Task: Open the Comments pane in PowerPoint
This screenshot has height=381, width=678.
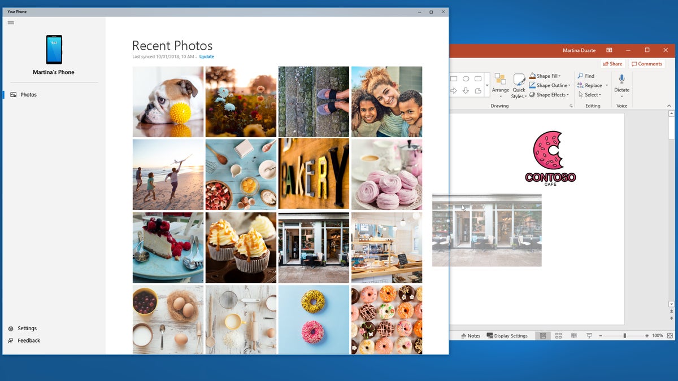Action: point(647,64)
